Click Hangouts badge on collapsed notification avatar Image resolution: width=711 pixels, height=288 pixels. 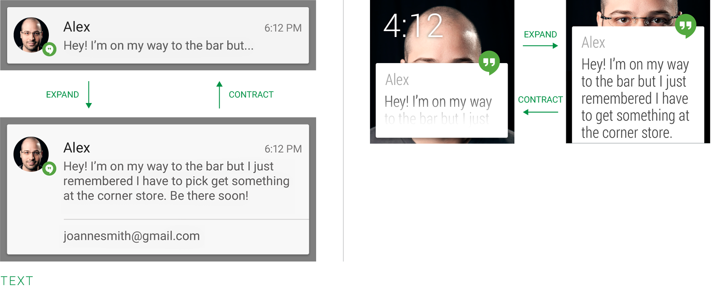coord(50,50)
